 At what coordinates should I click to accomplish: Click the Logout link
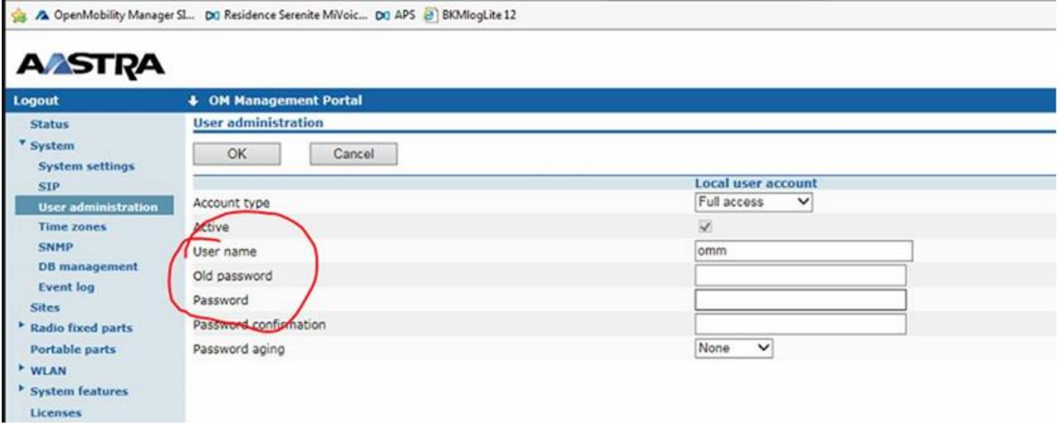(x=31, y=103)
